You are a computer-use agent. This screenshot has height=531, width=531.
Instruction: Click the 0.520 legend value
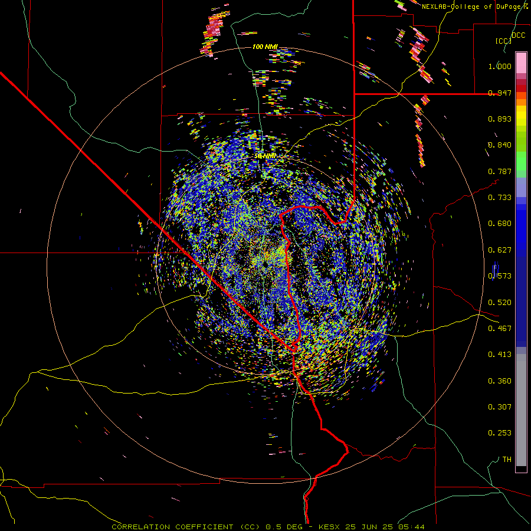click(x=500, y=303)
